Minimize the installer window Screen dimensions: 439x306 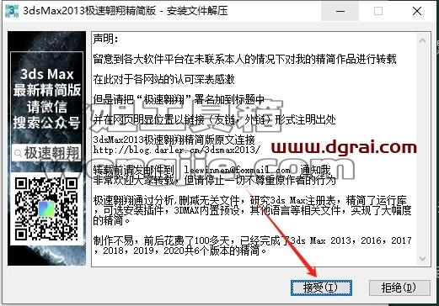click(340, 11)
